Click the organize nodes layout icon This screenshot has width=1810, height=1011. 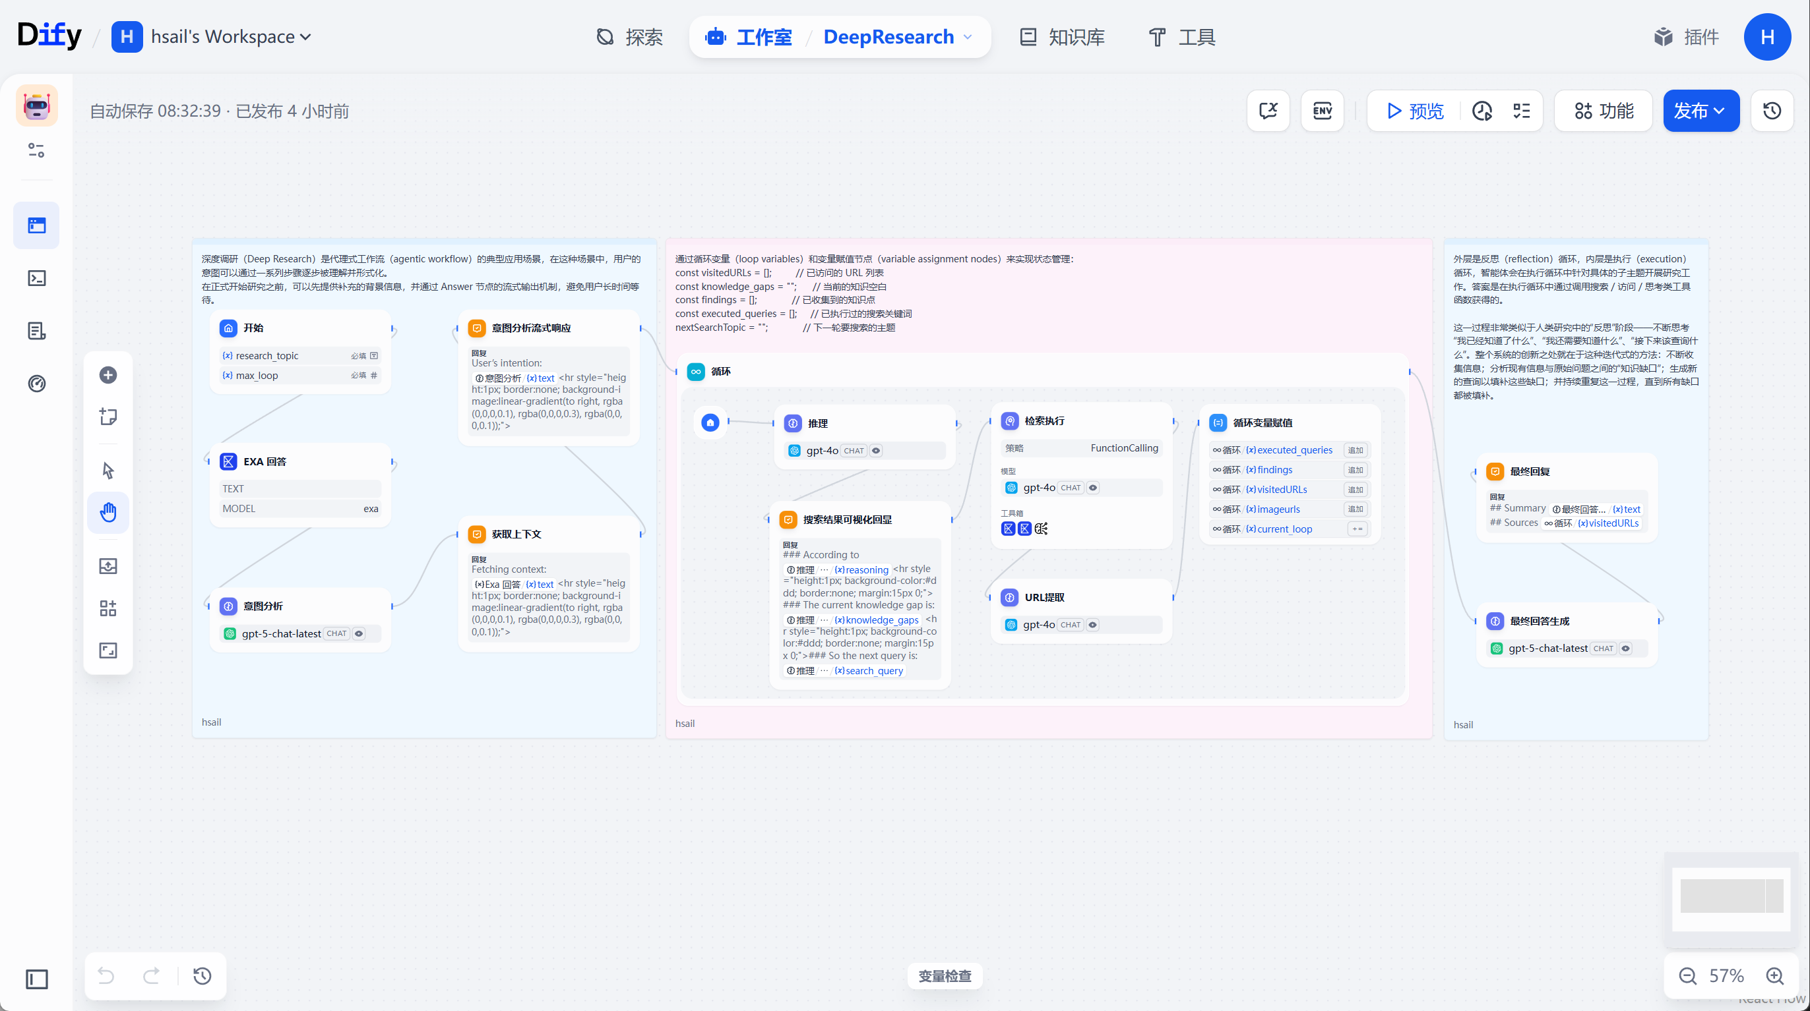tap(108, 608)
